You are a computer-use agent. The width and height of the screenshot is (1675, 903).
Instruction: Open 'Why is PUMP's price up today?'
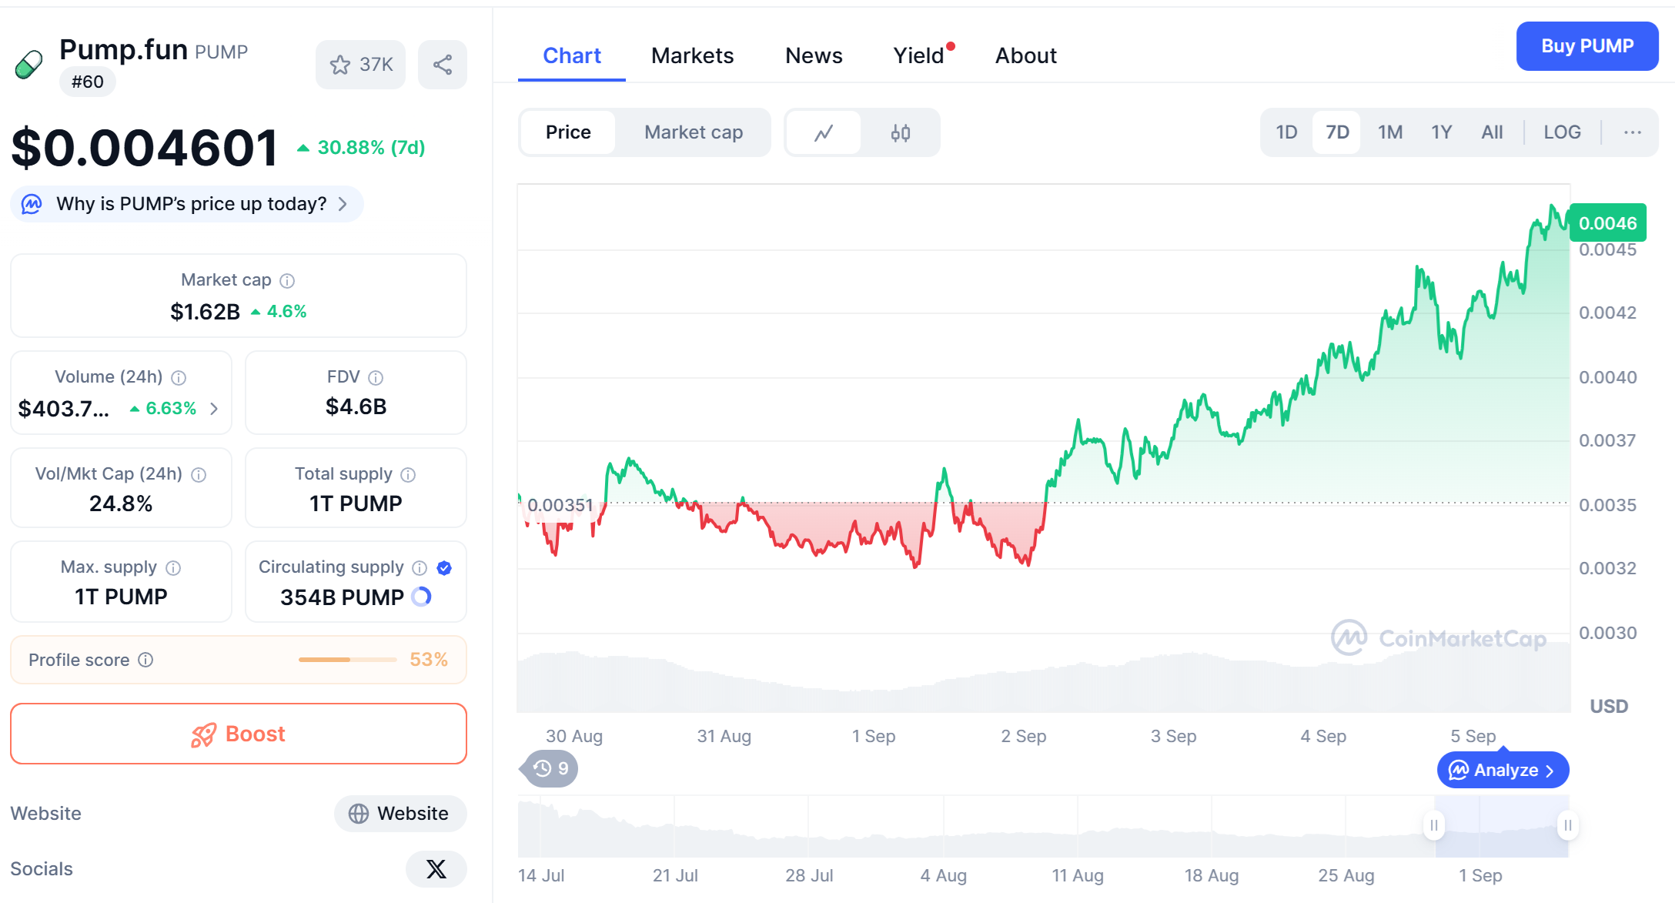187,204
